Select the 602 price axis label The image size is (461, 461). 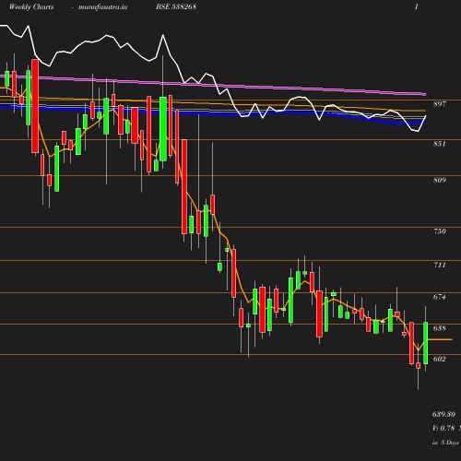440,359
